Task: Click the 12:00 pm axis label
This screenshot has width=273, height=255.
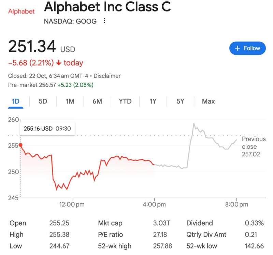Action: [72, 204]
